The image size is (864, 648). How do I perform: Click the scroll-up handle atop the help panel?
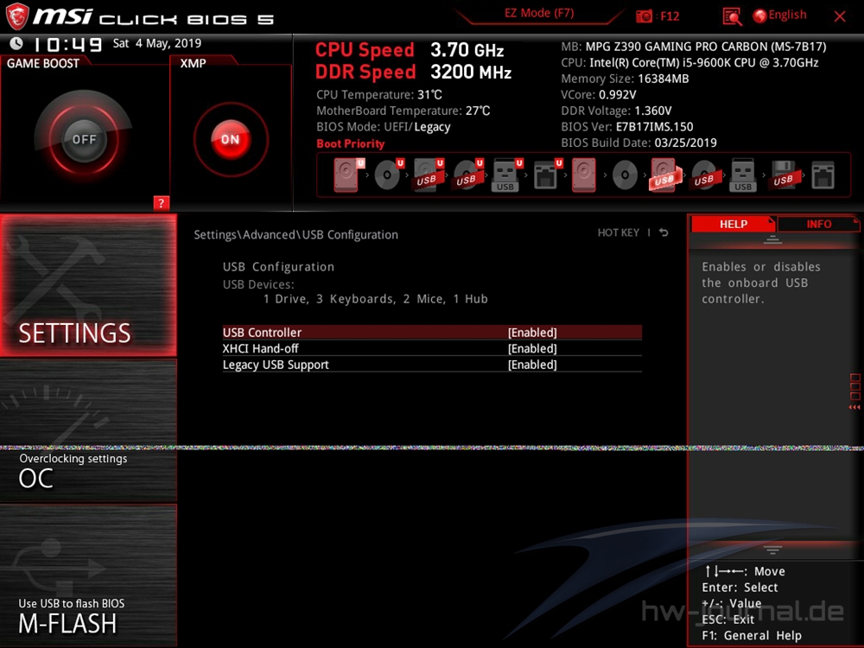pyautogui.click(x=772, y=239)
